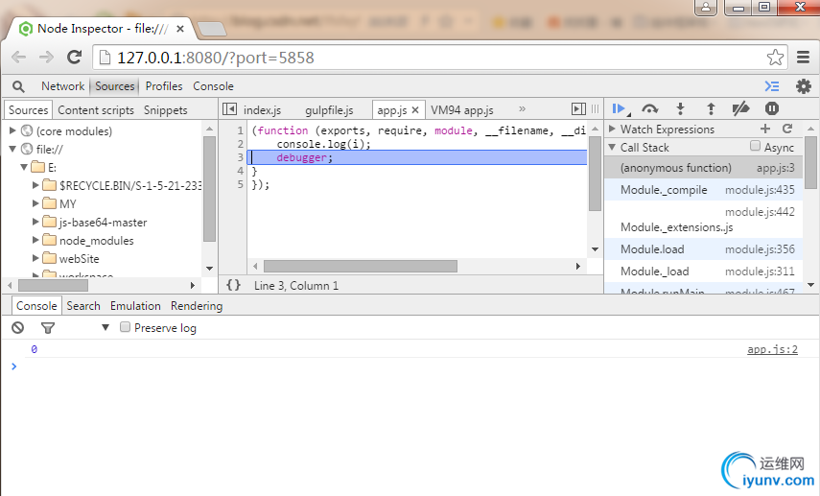Clear the console log
The height and width of the screenshot is (496, 820).
[x=18, y=327]
